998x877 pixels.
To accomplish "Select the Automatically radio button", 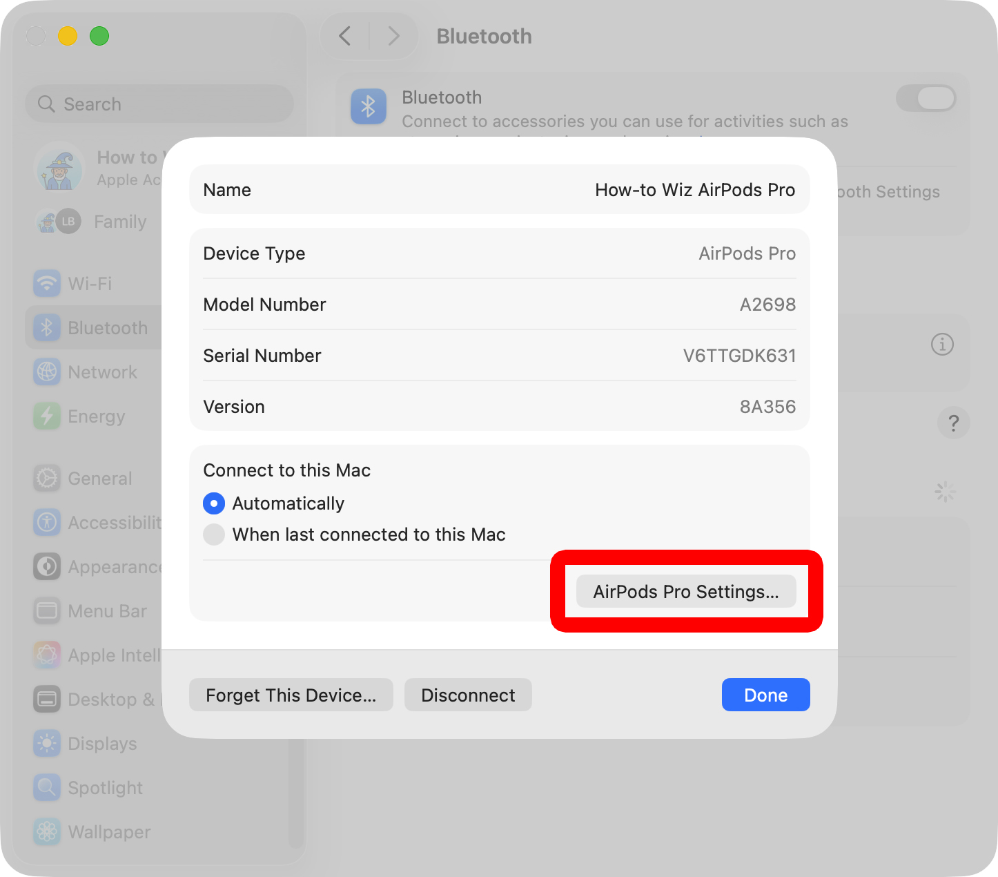I will tap(214, 503).
